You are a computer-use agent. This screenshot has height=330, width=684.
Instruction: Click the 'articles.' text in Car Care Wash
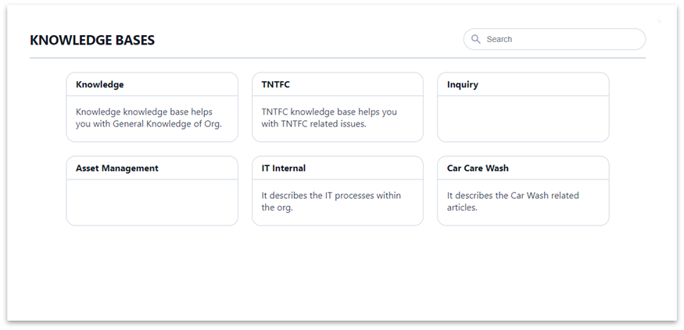point(463,208)
